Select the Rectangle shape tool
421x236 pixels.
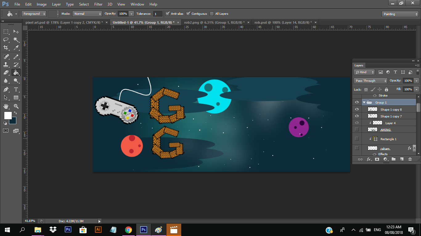coord(16,97)
